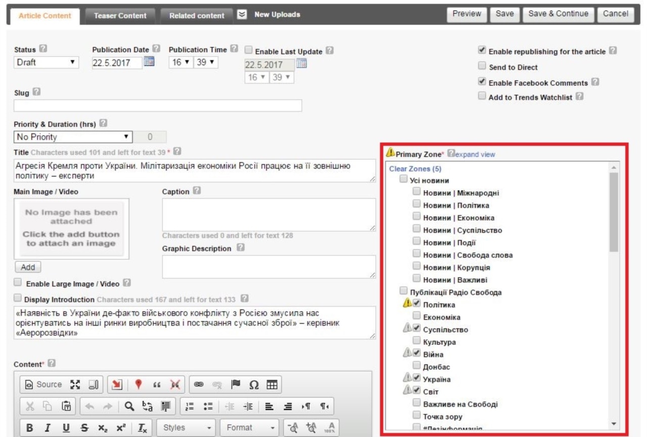Insert block quote
Image resolution: width=647 pixels, height=437 pixels.
157,384
